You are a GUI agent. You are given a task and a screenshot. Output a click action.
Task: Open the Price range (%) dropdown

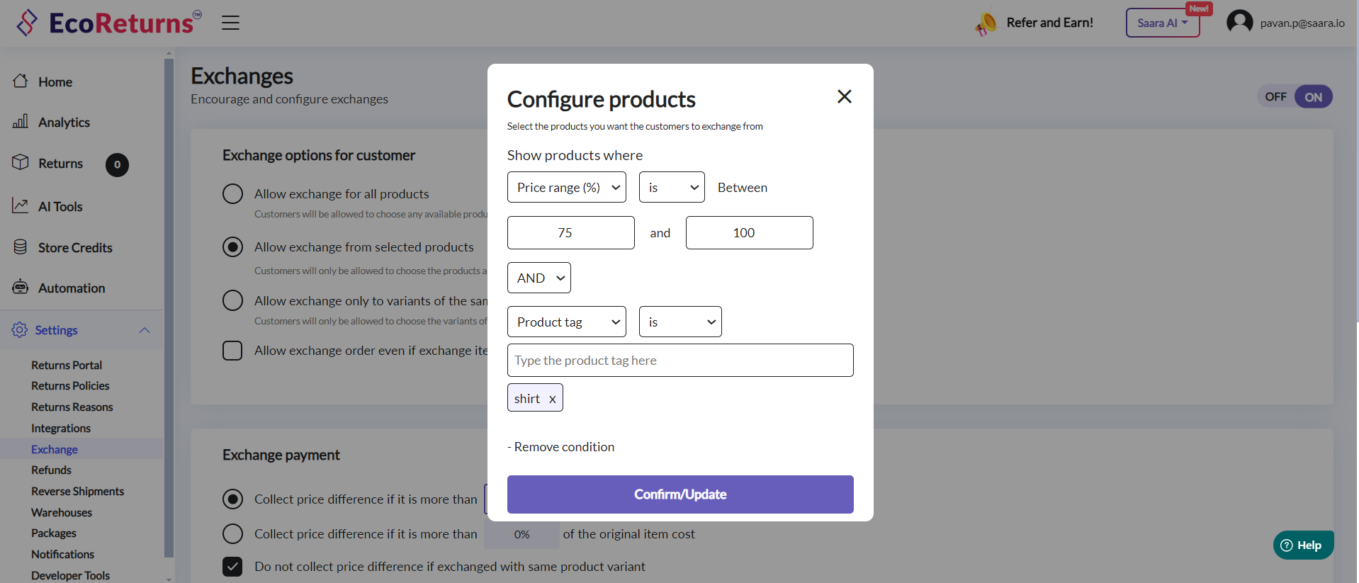pyautogui.click(x=566, y=187)
